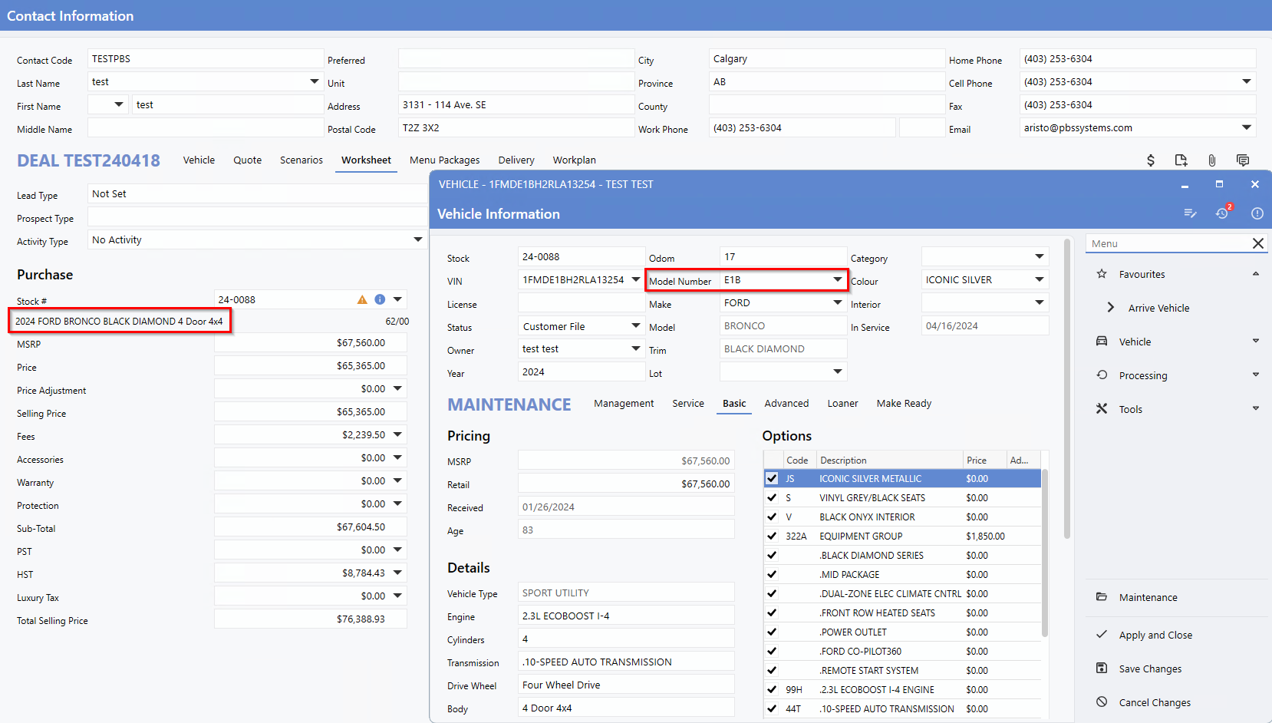The image size is (1272, 723).
Task: Open the VIN dropdown arrow
Action: (635, 279)
